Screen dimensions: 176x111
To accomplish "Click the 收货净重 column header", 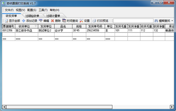I will tap(159, 26).
